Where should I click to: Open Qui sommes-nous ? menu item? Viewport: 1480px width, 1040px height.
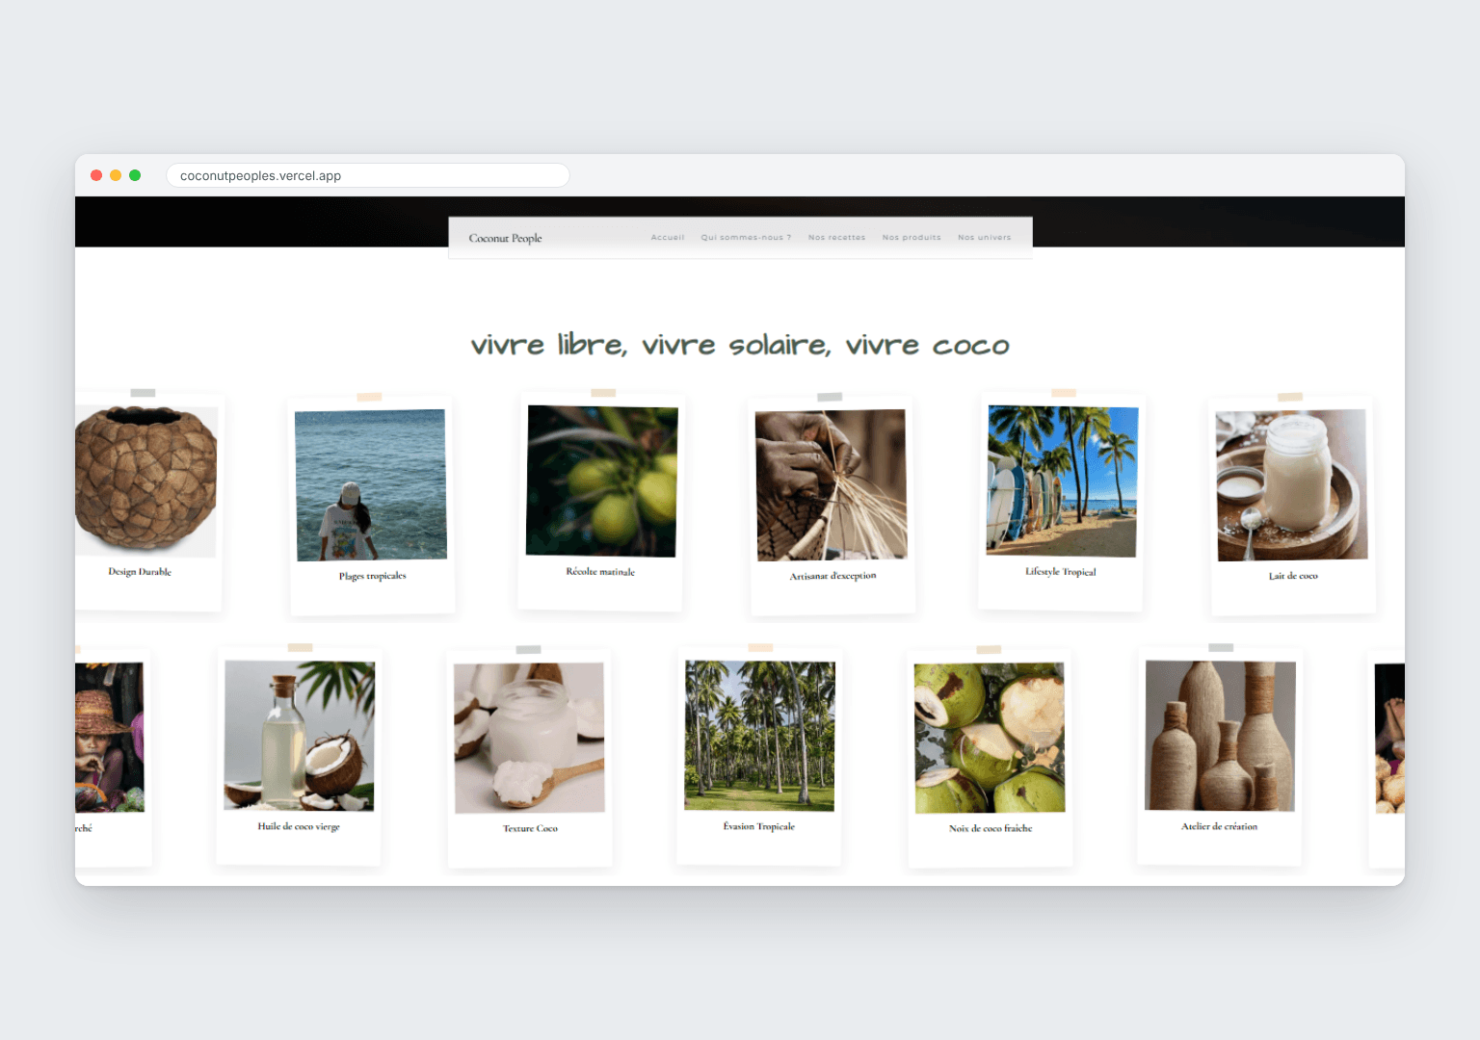(x=746, y=237)
